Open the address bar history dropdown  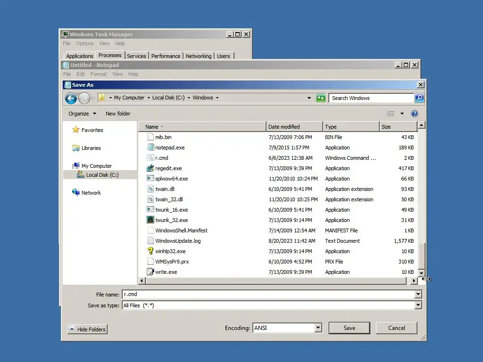309,98
